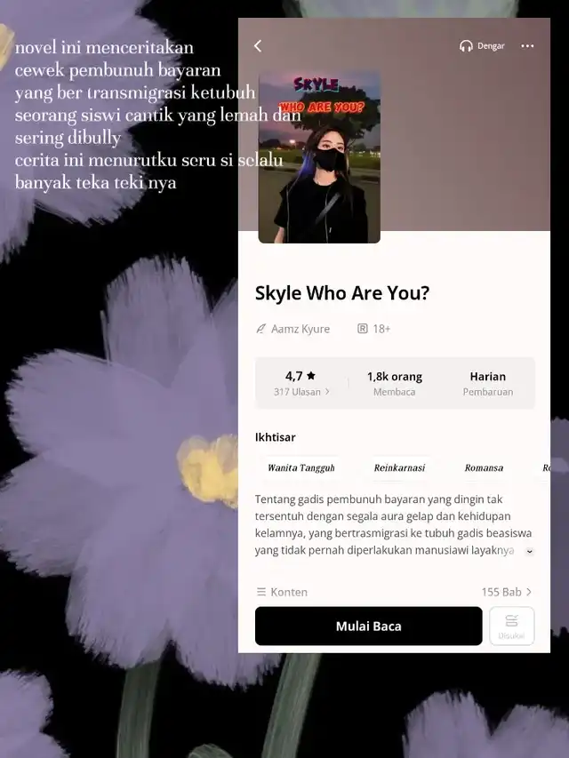Click the Harian Pembaruan stat
Viewport: 569px width, 758px height.
point(488,383)
